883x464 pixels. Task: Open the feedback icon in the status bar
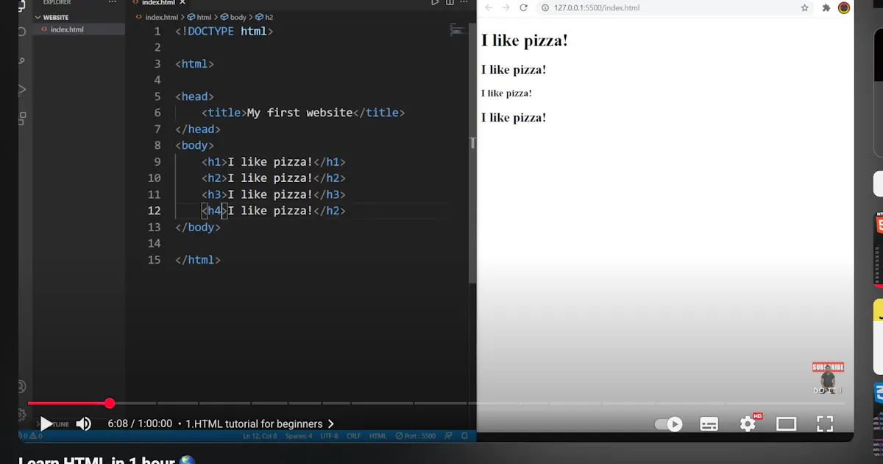(448, 436)
